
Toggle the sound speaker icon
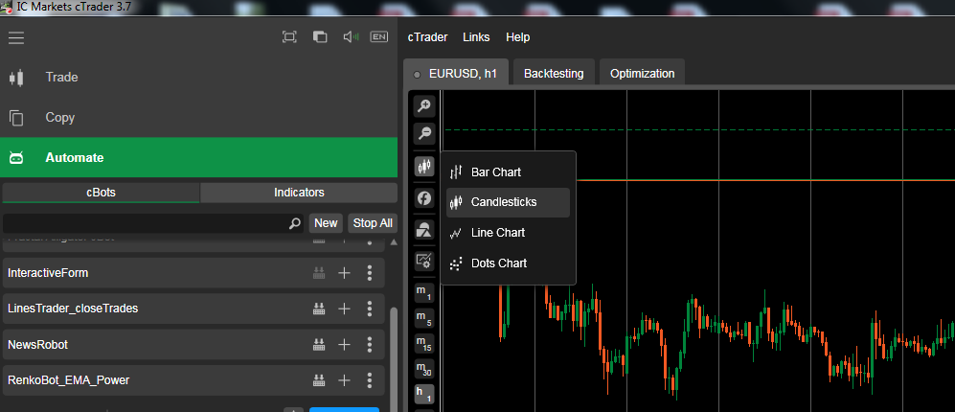352,37
